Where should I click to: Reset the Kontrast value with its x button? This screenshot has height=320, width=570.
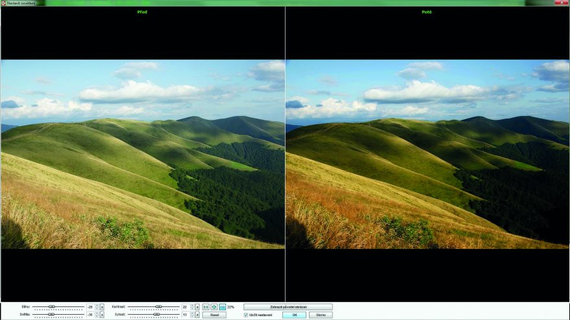coord(197,306)
